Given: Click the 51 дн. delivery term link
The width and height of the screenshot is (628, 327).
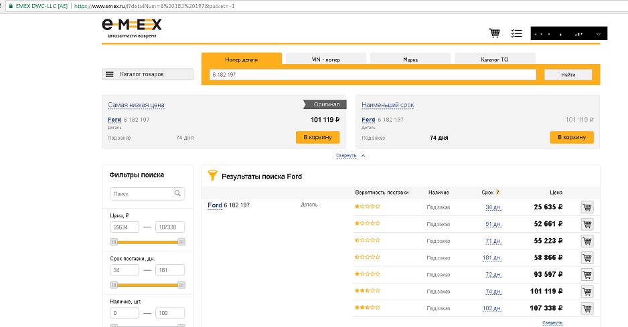Looking at the screenshot, I should 493,224.
